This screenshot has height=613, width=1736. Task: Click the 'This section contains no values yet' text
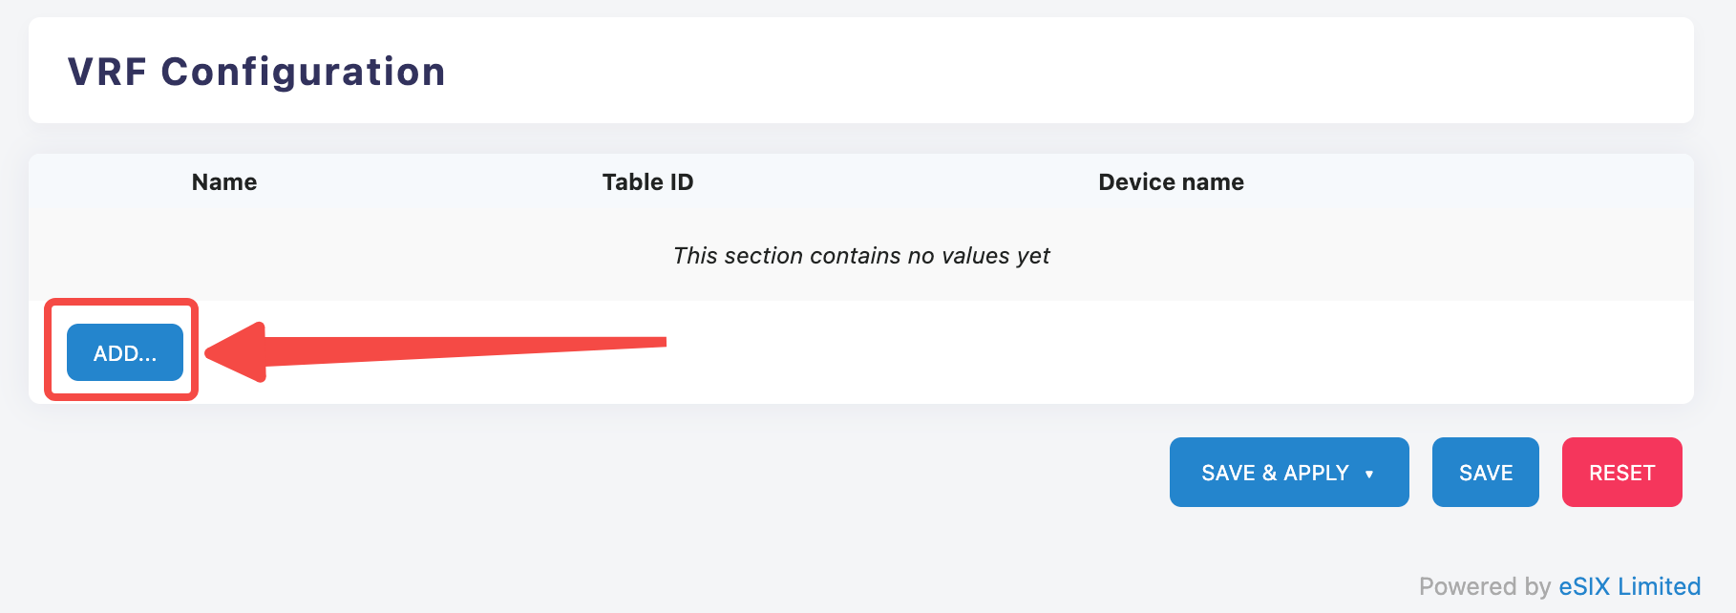click(x=861, y=256)
